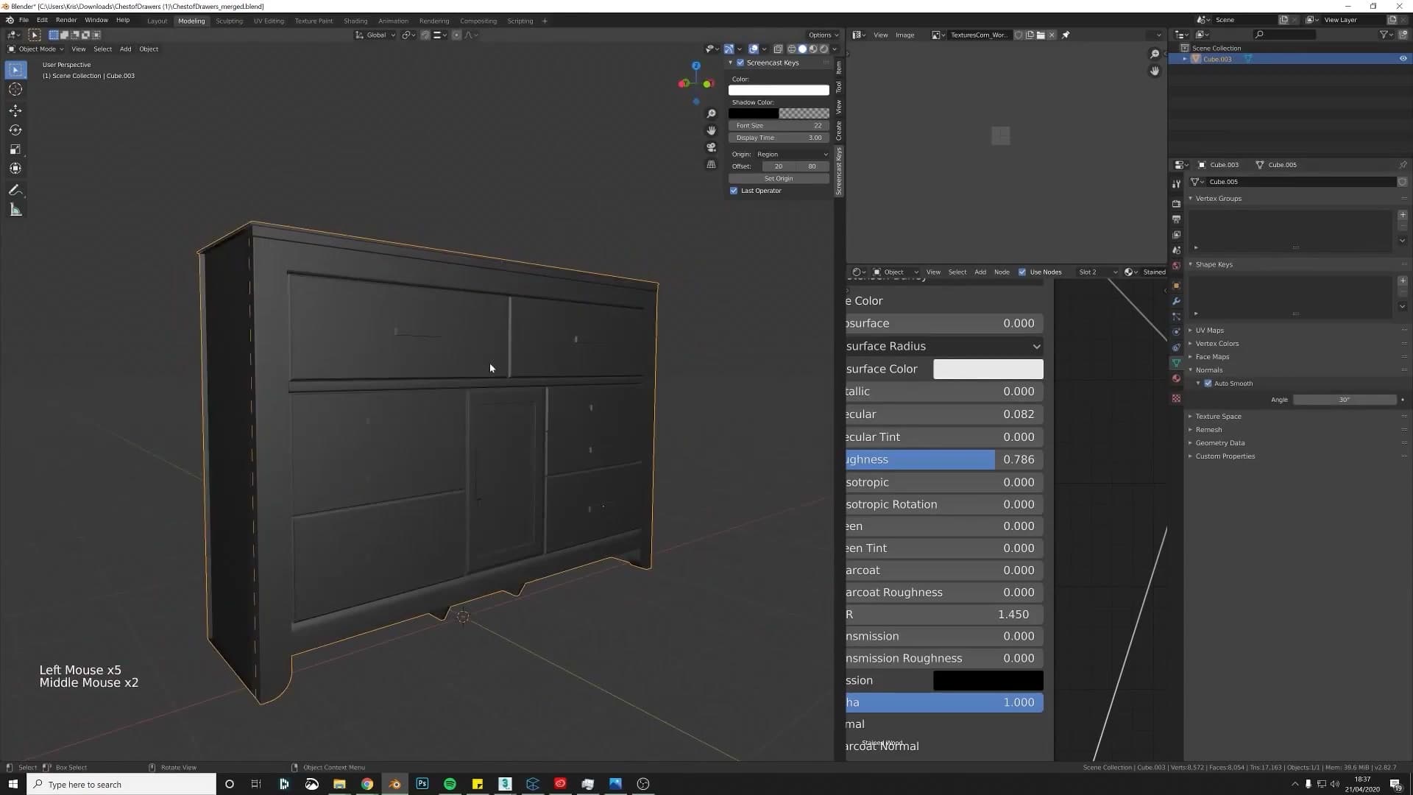Open the Texture properties tab
The height and width of the screenshot is (795, 1413).
tap(1176, 398)
